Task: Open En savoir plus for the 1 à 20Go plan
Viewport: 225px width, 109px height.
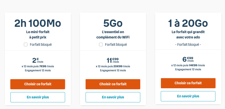Action: (x=188, y=96)
